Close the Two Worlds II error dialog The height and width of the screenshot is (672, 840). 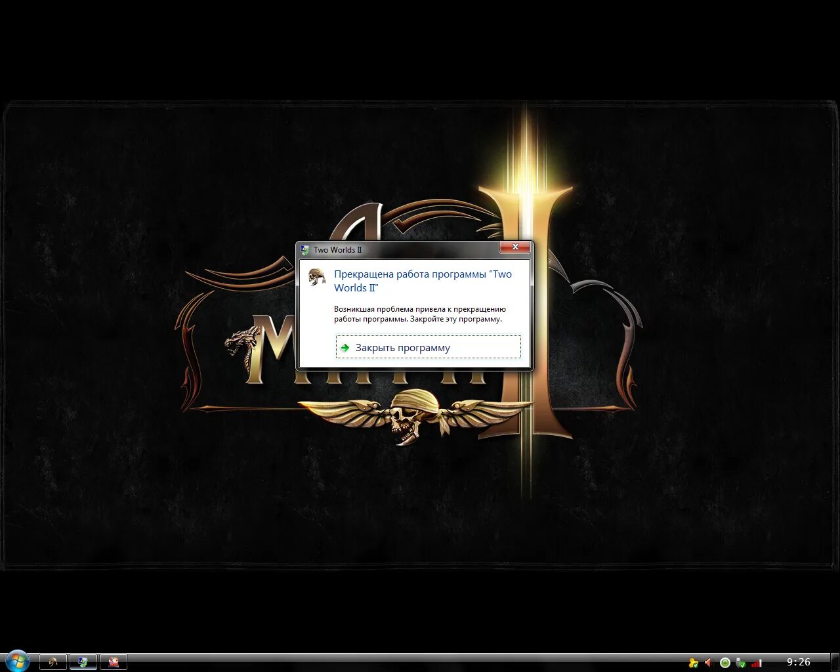point(515,247)
